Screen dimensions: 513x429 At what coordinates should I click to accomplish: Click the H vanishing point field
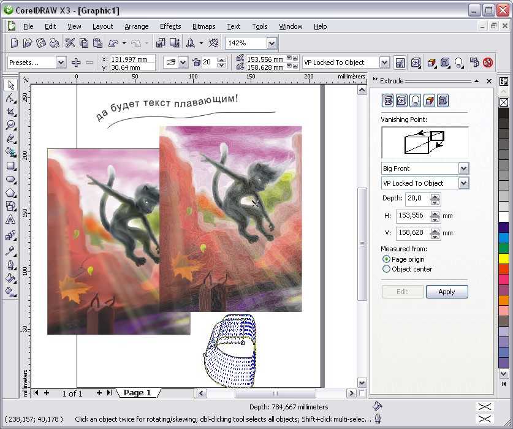(x=414, y=216)
